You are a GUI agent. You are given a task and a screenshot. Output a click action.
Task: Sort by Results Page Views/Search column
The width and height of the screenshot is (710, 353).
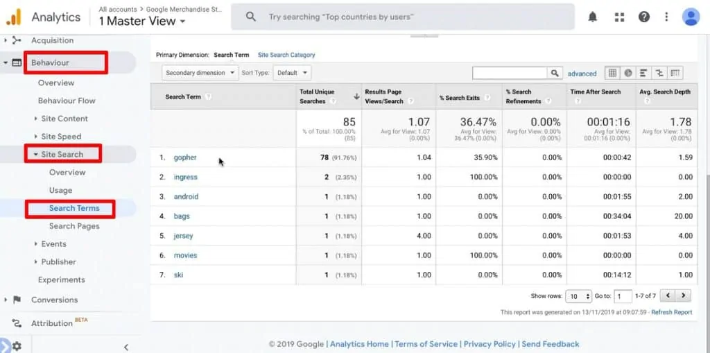[384, 96]
